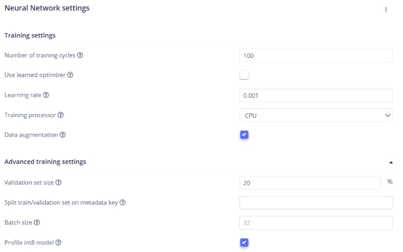Click the Batch size help icon

[37, 223]
